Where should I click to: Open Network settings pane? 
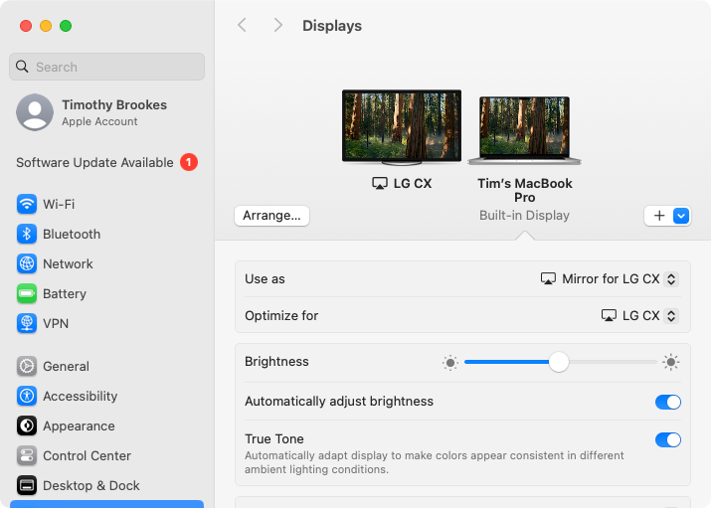pyautogui.click(x=106, y=263)
